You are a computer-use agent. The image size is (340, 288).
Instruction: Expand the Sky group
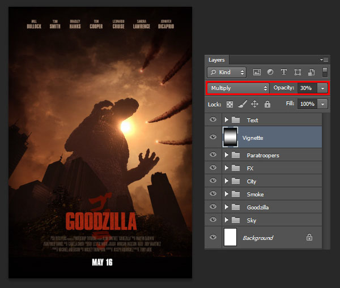click(226, 220)
